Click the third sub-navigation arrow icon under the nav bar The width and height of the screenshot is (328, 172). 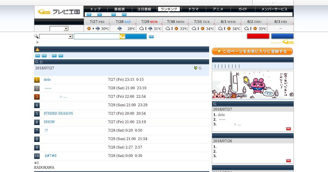click(x=113, y=14)
